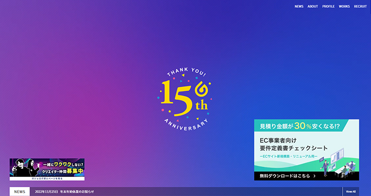
Task: Go to the PROFILE page
Action: [x=328, y=6]
